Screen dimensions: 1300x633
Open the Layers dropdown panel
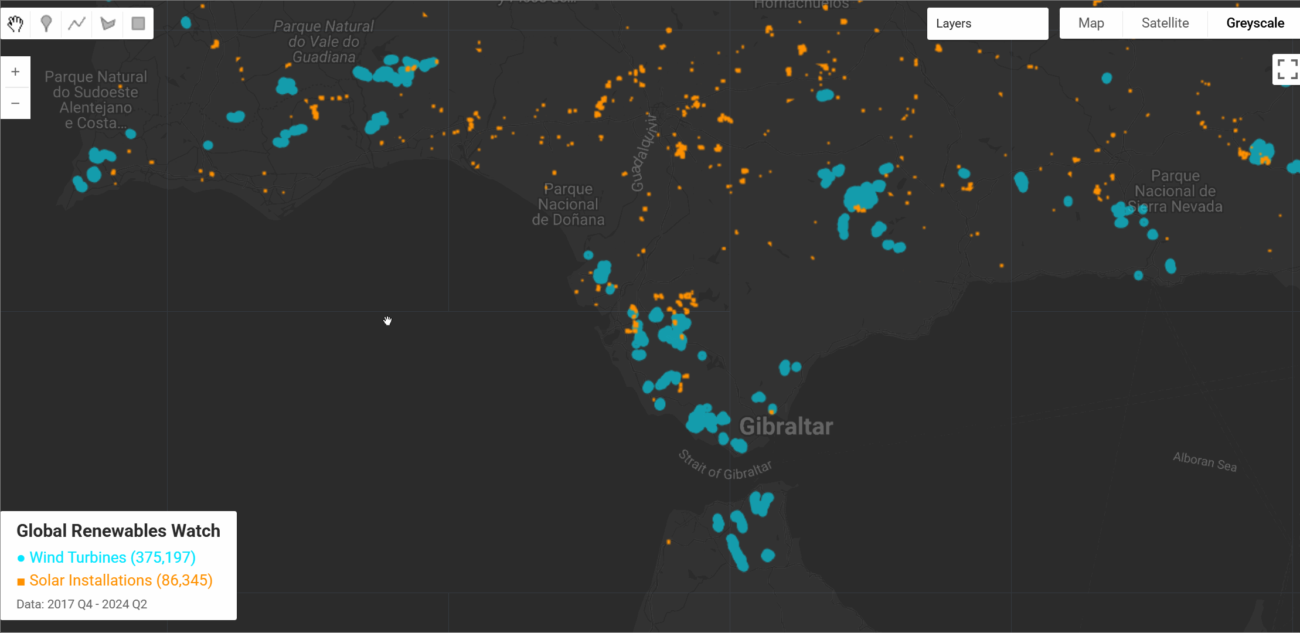tap(987, 23)
